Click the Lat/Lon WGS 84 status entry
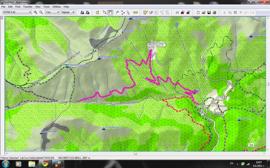The image size is (270, 168). click(37, 158)
